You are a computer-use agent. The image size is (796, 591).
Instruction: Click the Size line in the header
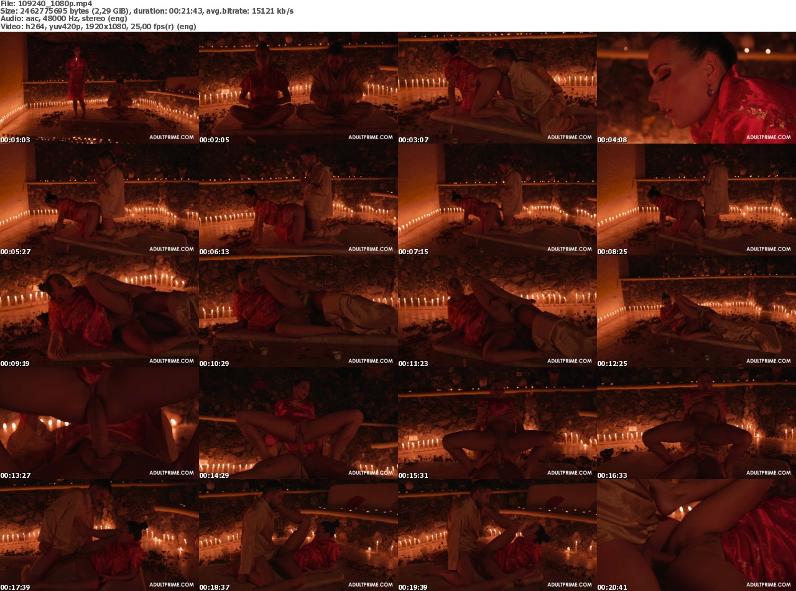pyautogui.click(x=147, y=11)
